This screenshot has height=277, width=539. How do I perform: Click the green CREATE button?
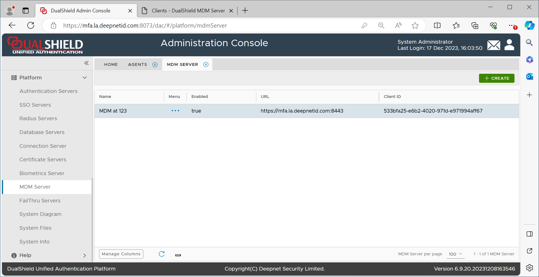pos(496,78)
